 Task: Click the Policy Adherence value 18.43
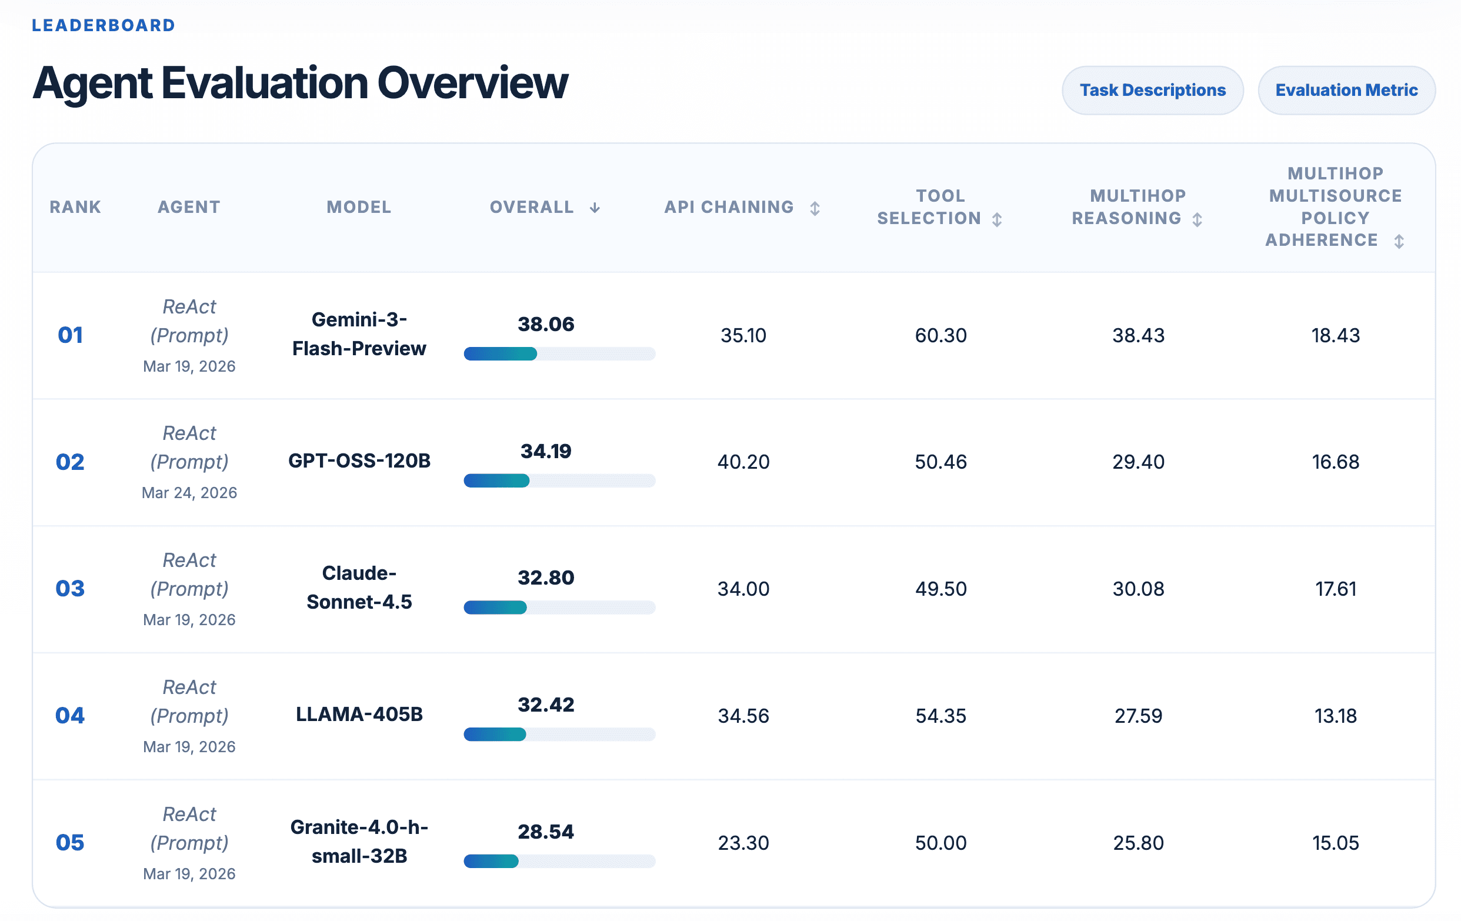pyautogui.click(x=1335, y=335)
